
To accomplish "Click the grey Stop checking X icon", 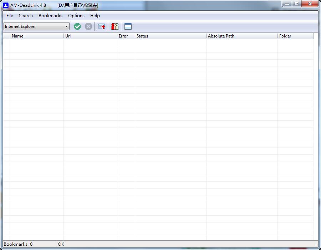I will (88, 26).
